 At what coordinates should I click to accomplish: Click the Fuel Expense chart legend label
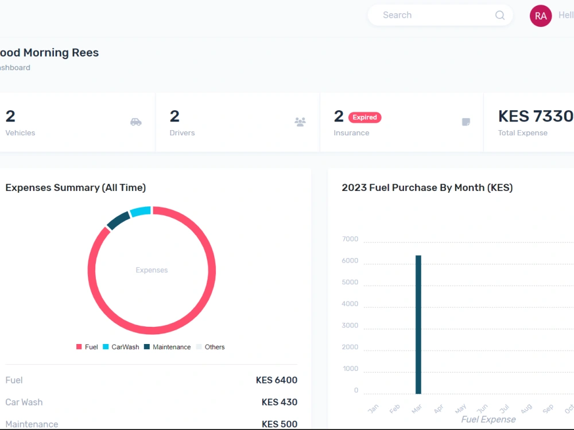pos(488,420)
